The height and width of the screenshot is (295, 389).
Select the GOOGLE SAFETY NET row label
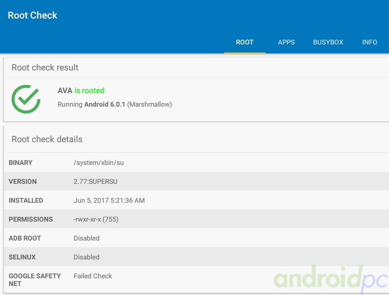[x=35, y=280]
